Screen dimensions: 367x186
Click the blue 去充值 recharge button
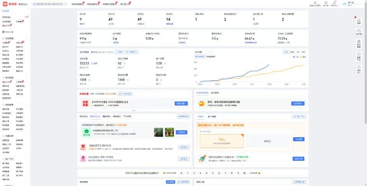(x=299, y=139)
